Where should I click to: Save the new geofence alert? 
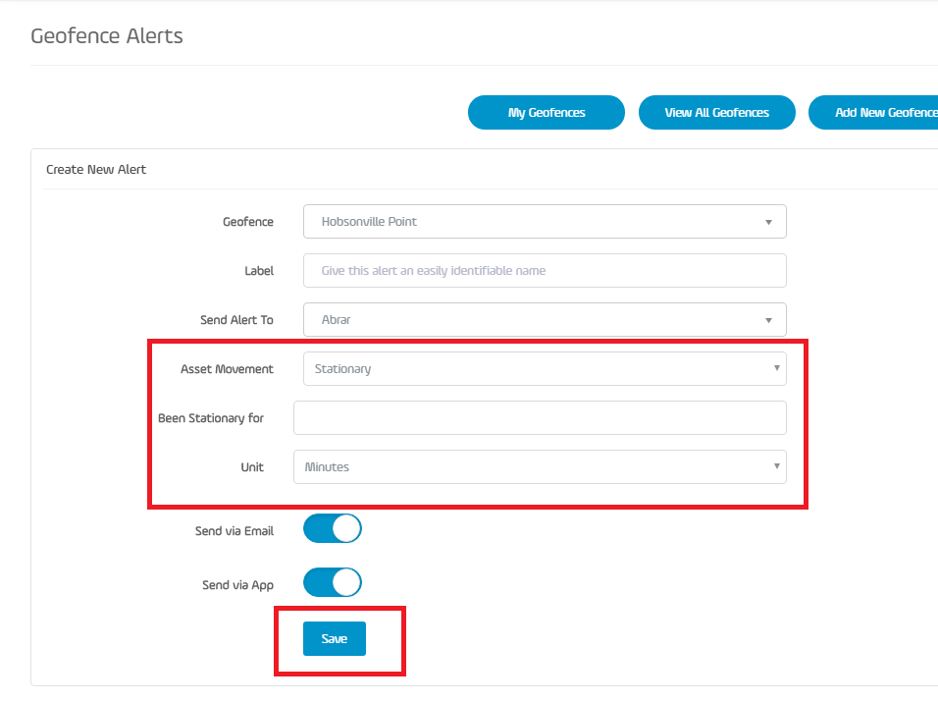point(335,639)
